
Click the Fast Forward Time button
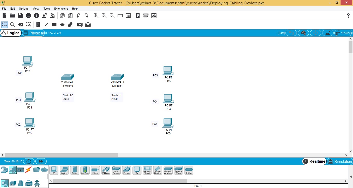tap(41, 161)
